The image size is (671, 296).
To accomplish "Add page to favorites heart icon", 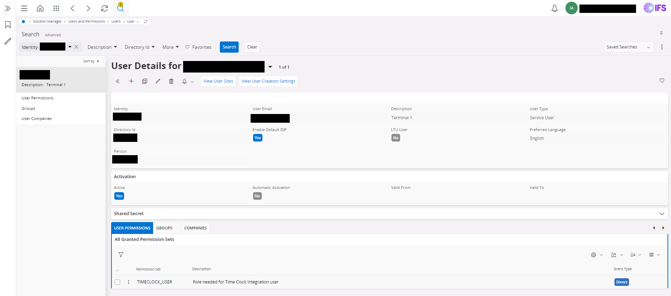I will (x=662, y=81).
